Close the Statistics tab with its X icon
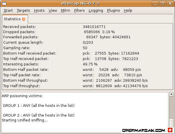The width and height of the screenshot is (175, 134). coord(24,19)
